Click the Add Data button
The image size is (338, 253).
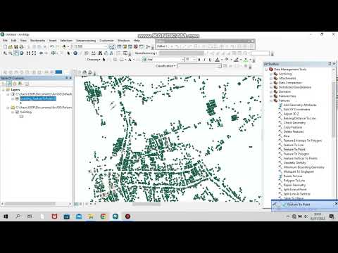coord(64,46)
